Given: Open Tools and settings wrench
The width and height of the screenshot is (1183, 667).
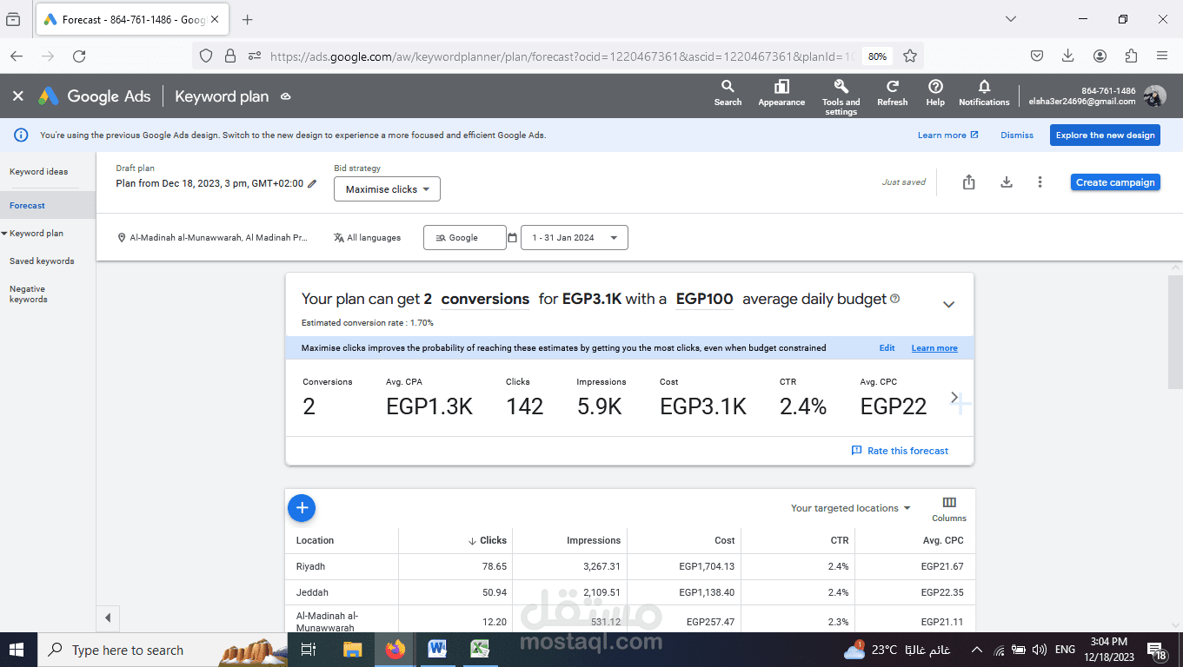Looking at the screenshot, I should (841, 96).
